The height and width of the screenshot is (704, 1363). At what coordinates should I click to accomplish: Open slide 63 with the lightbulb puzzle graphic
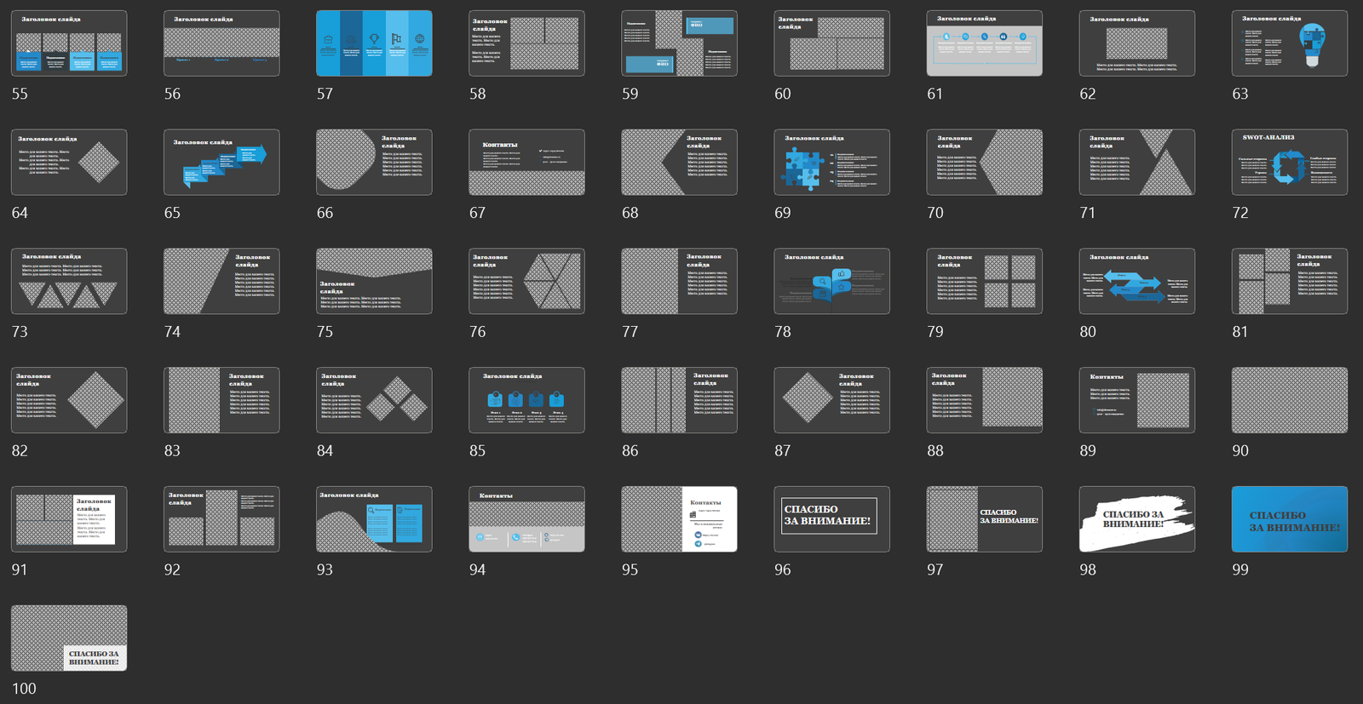[x=1289, y=43]
